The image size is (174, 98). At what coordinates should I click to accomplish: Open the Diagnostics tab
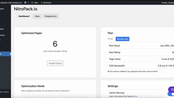pos(51,16)
